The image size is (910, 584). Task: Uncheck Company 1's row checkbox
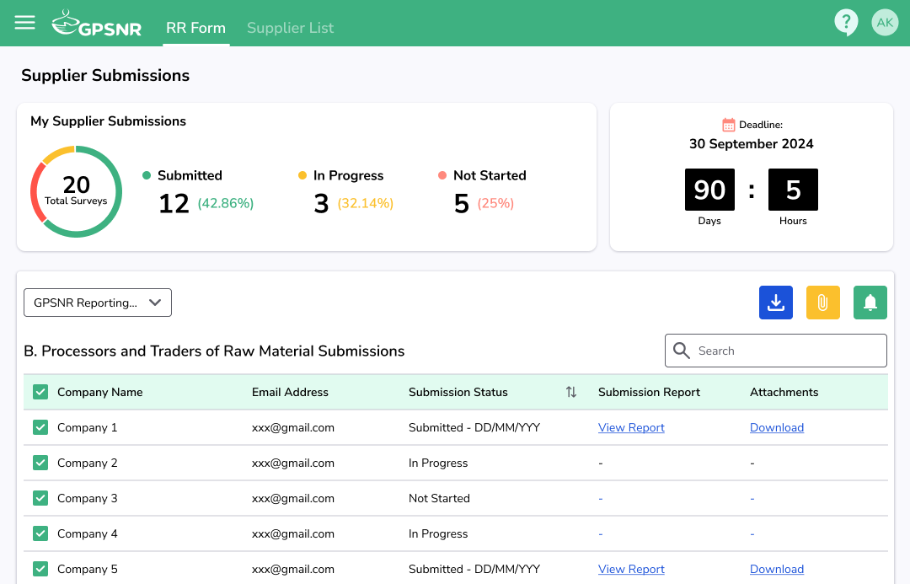40,427
